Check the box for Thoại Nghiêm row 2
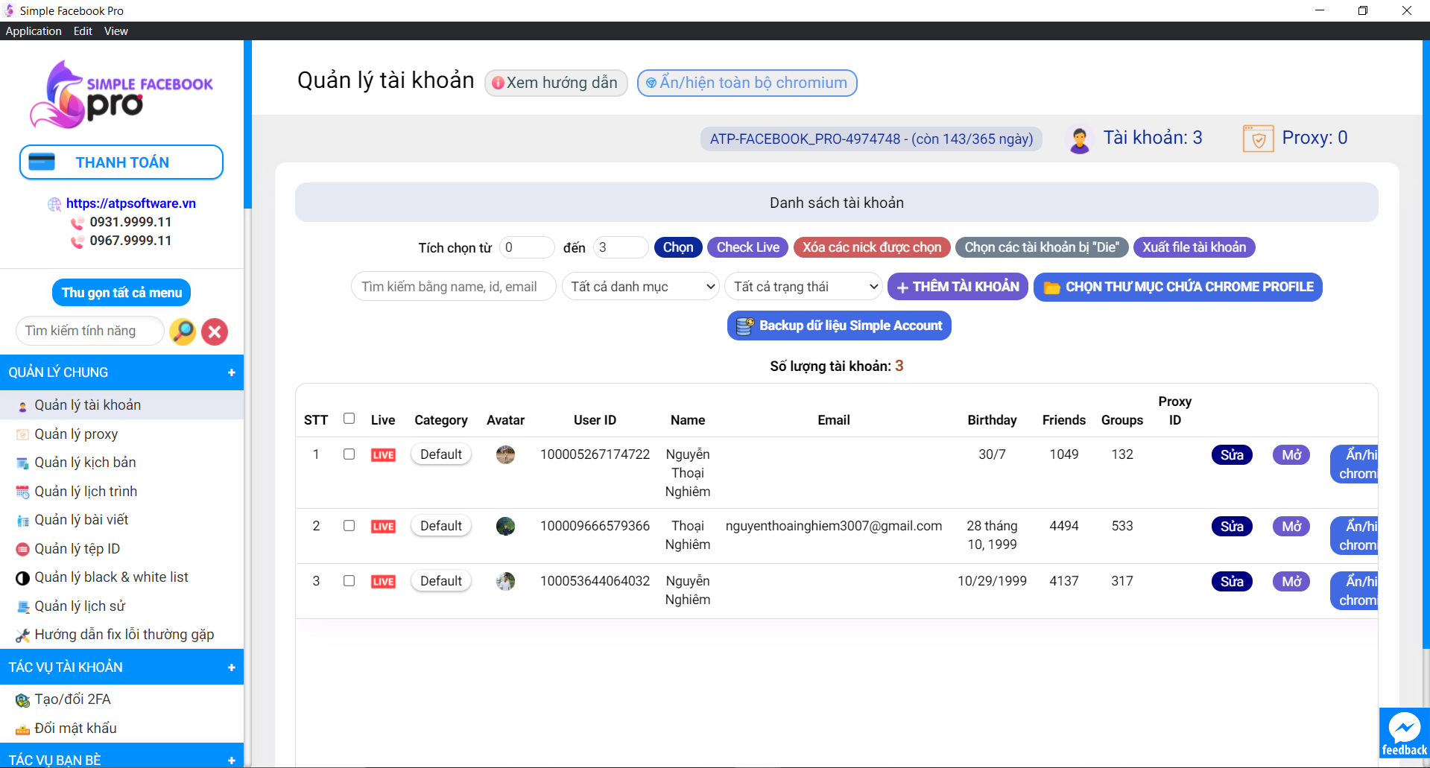Image resolution: width=1430 pixels, height=768 pixels. coord(349,525)
